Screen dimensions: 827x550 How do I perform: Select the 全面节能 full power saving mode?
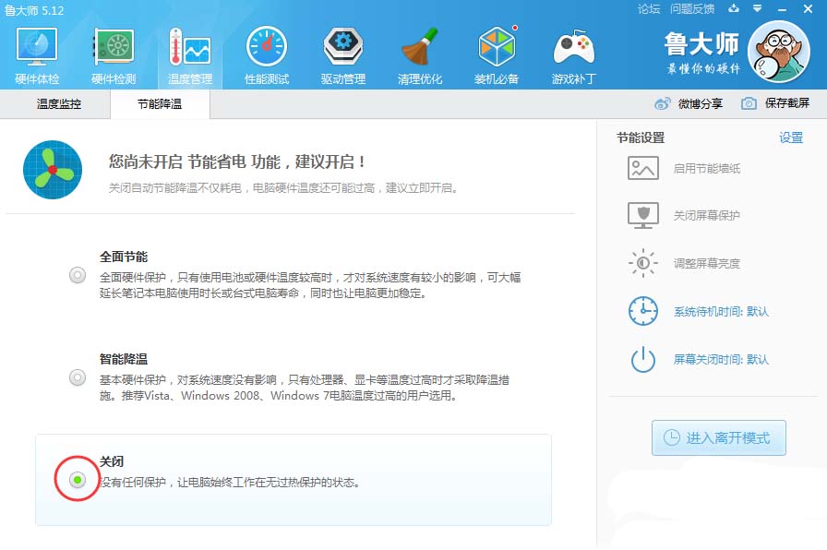click(x=78, y=275)
